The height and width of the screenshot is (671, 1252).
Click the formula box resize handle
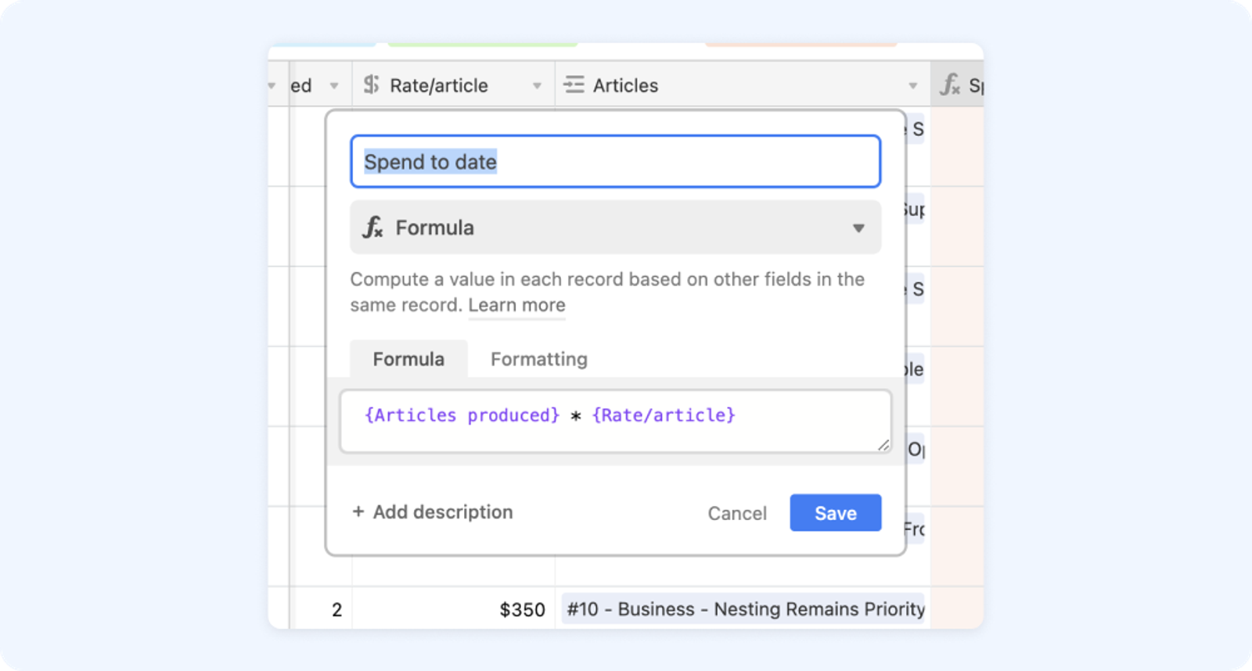click(883, 444)
